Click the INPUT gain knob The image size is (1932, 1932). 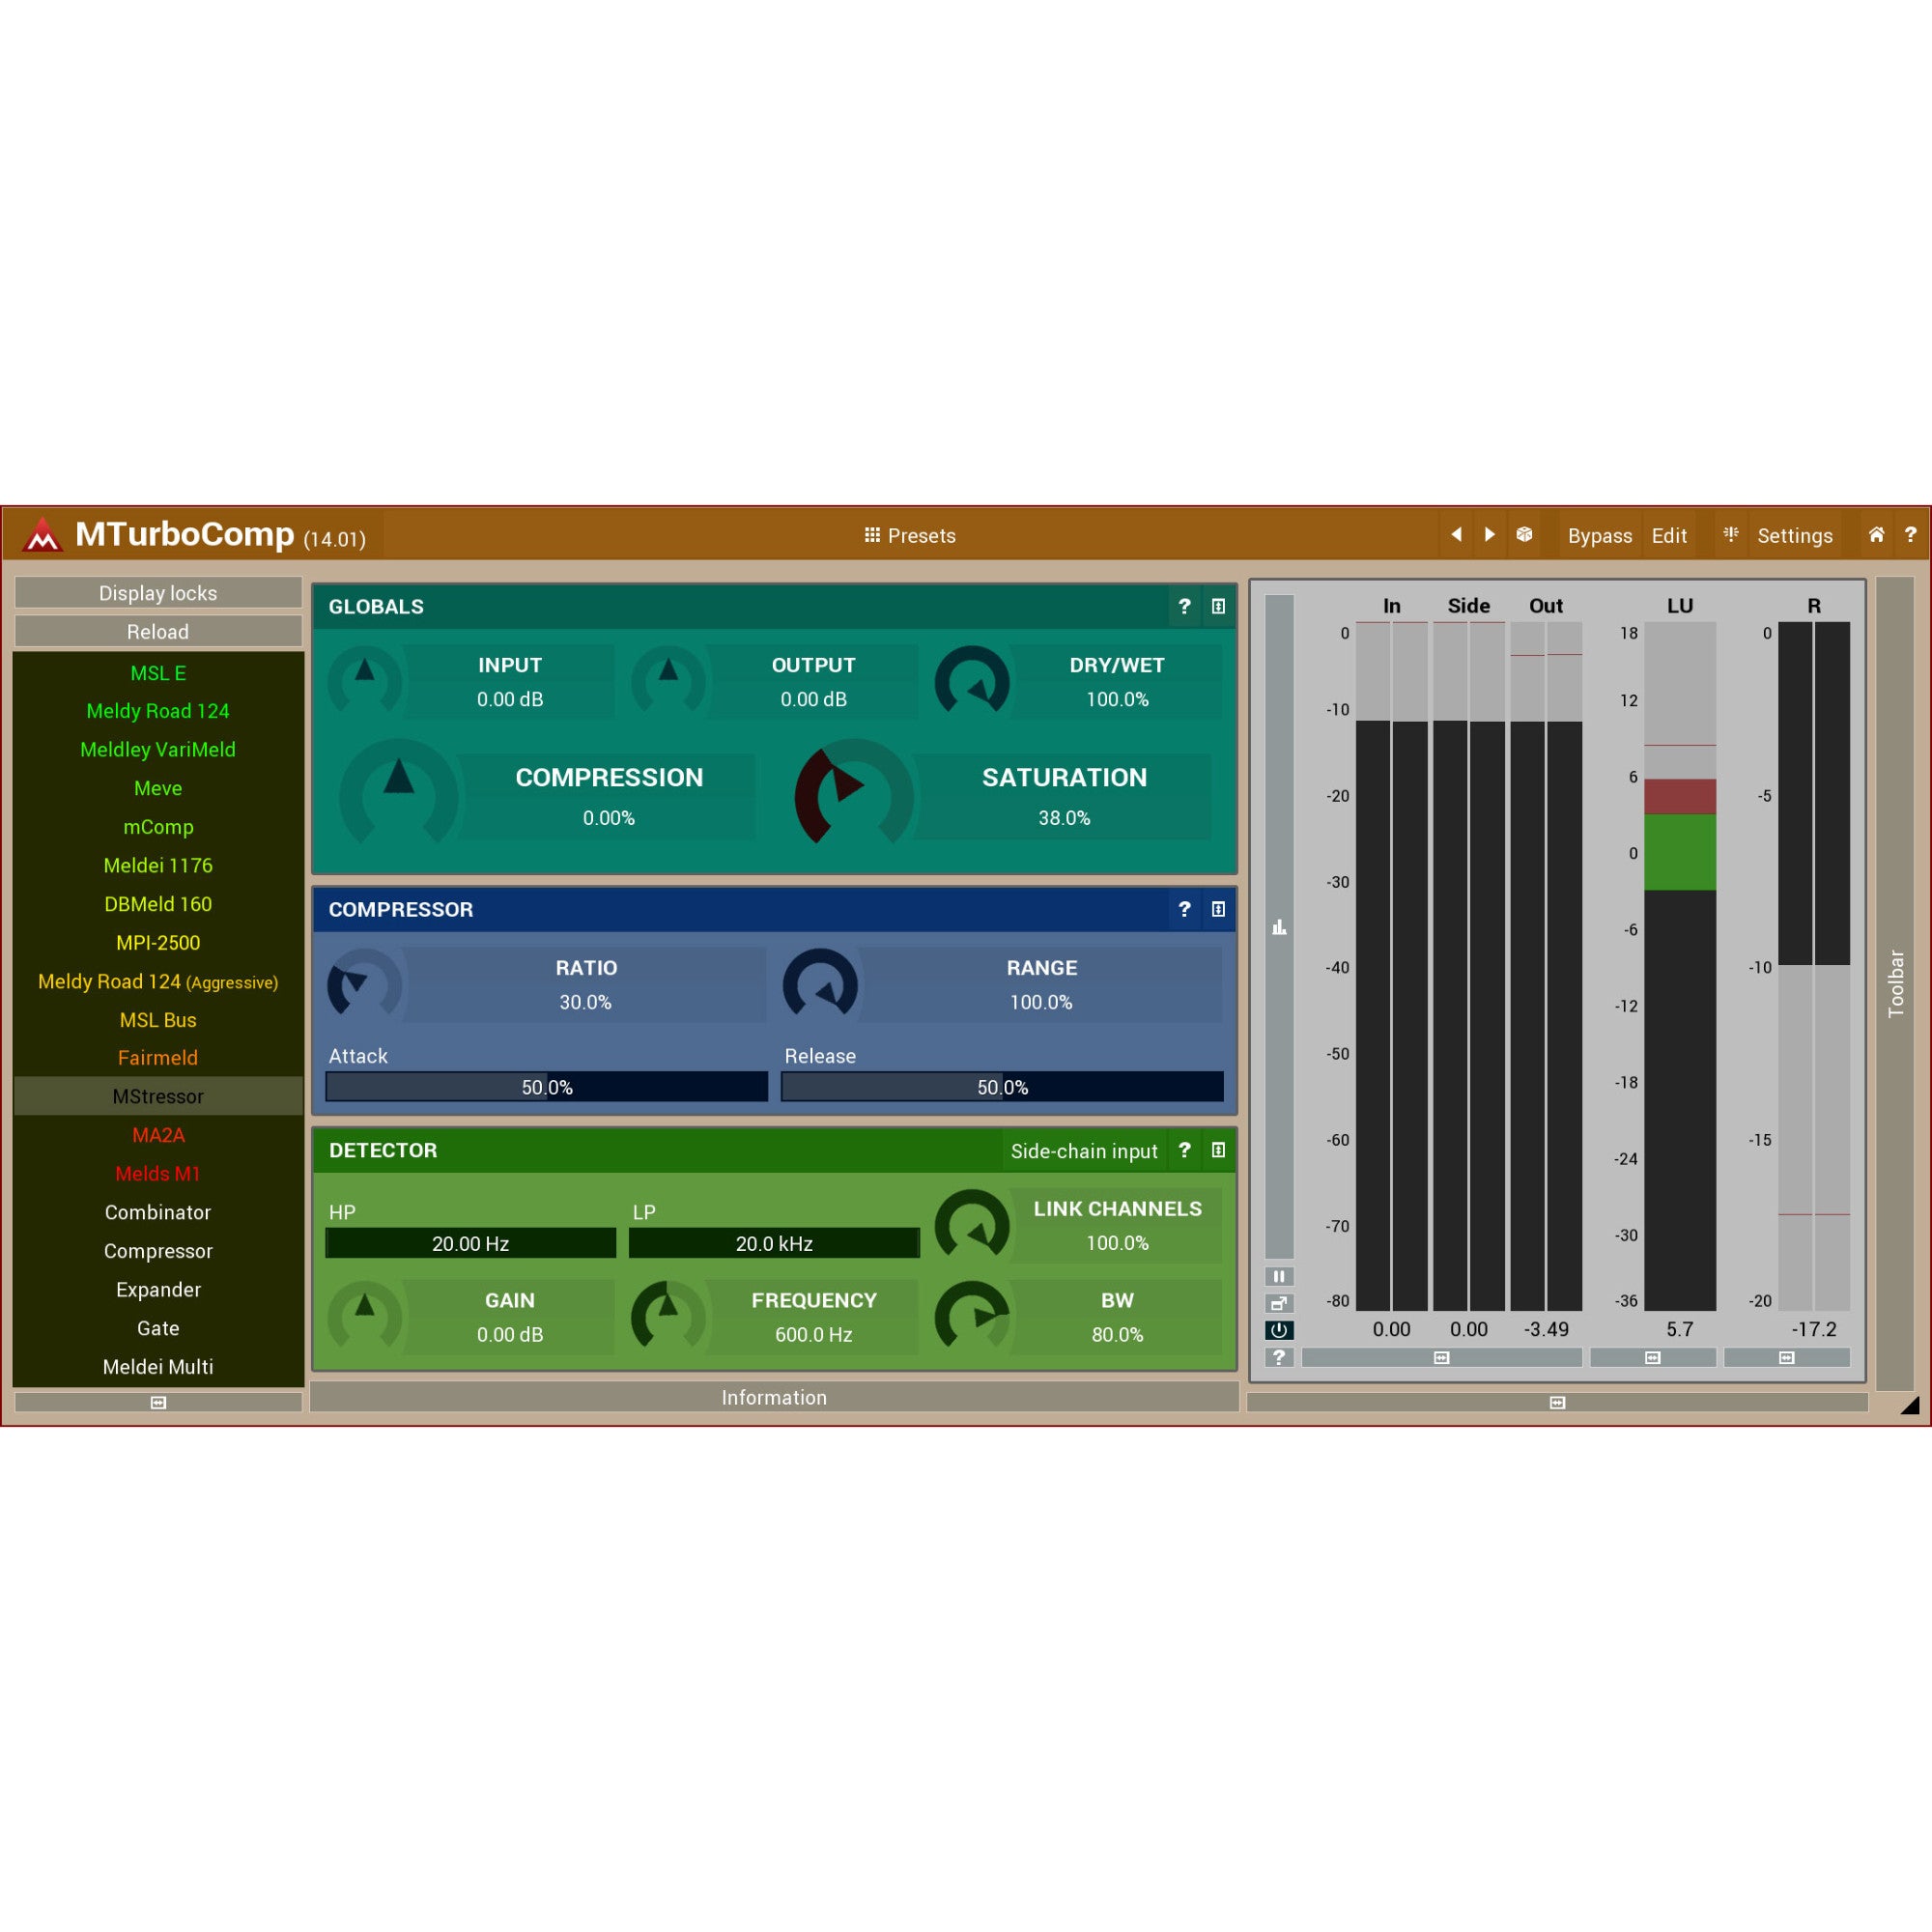365,682
